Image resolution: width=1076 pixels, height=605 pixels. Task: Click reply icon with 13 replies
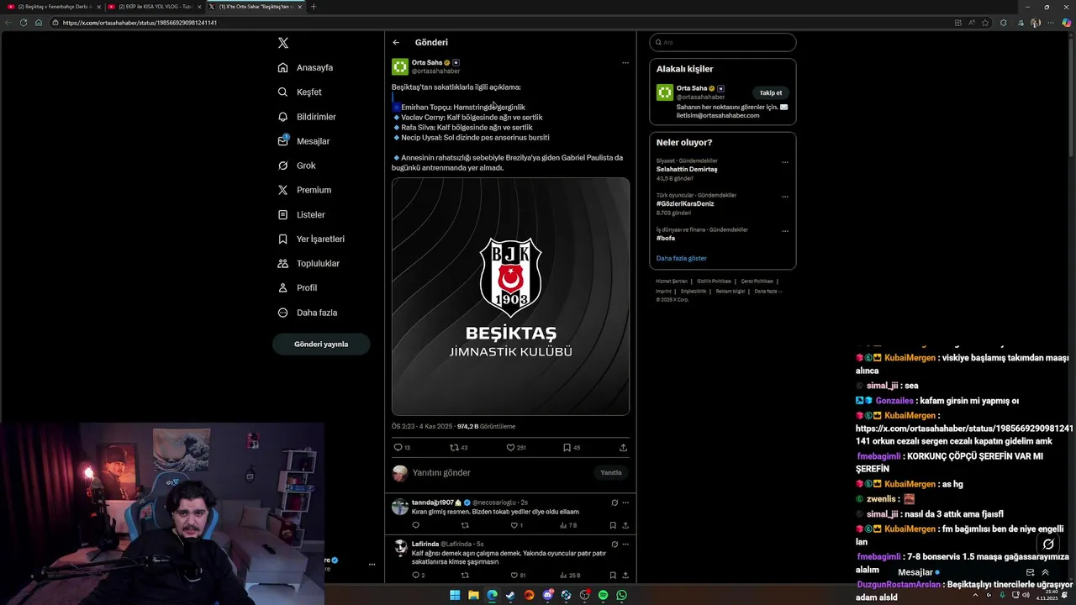click(x=402, y=448)
